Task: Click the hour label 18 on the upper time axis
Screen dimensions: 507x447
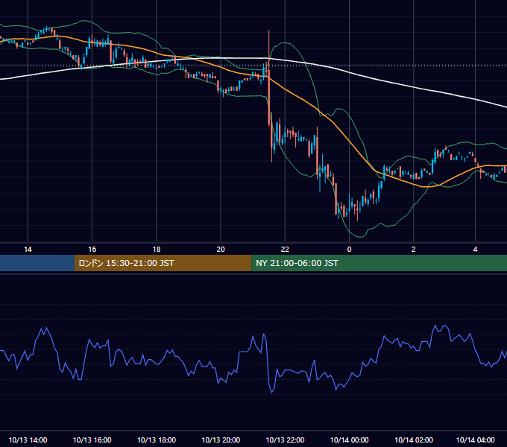Action: click(x=157, y=249)
